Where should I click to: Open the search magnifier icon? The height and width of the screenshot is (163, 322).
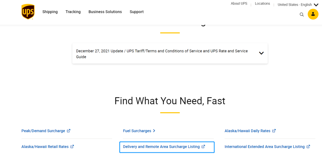[x=302, y=14]
